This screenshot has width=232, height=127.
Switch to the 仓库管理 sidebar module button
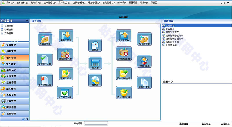click(x=15, y=58)
